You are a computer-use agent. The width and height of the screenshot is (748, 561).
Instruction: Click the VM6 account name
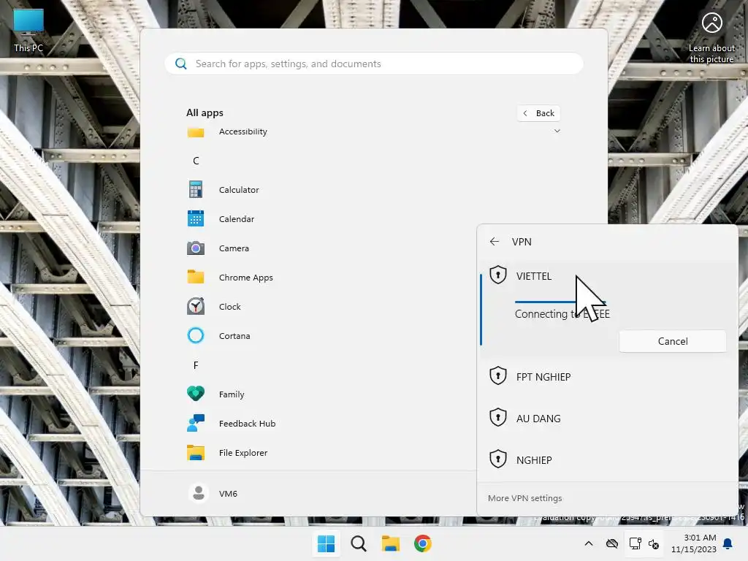click(228, 493)
